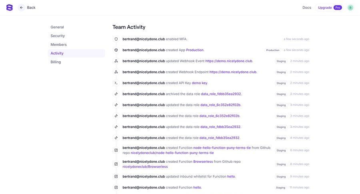Click the terminal icon beside created API Key
This screenshot has width=360, height=194.
(116, 83)
